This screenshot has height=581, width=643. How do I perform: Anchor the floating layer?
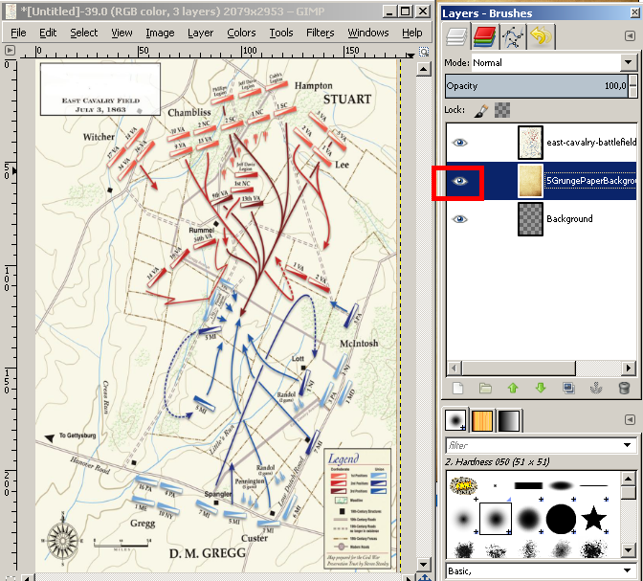596,389
